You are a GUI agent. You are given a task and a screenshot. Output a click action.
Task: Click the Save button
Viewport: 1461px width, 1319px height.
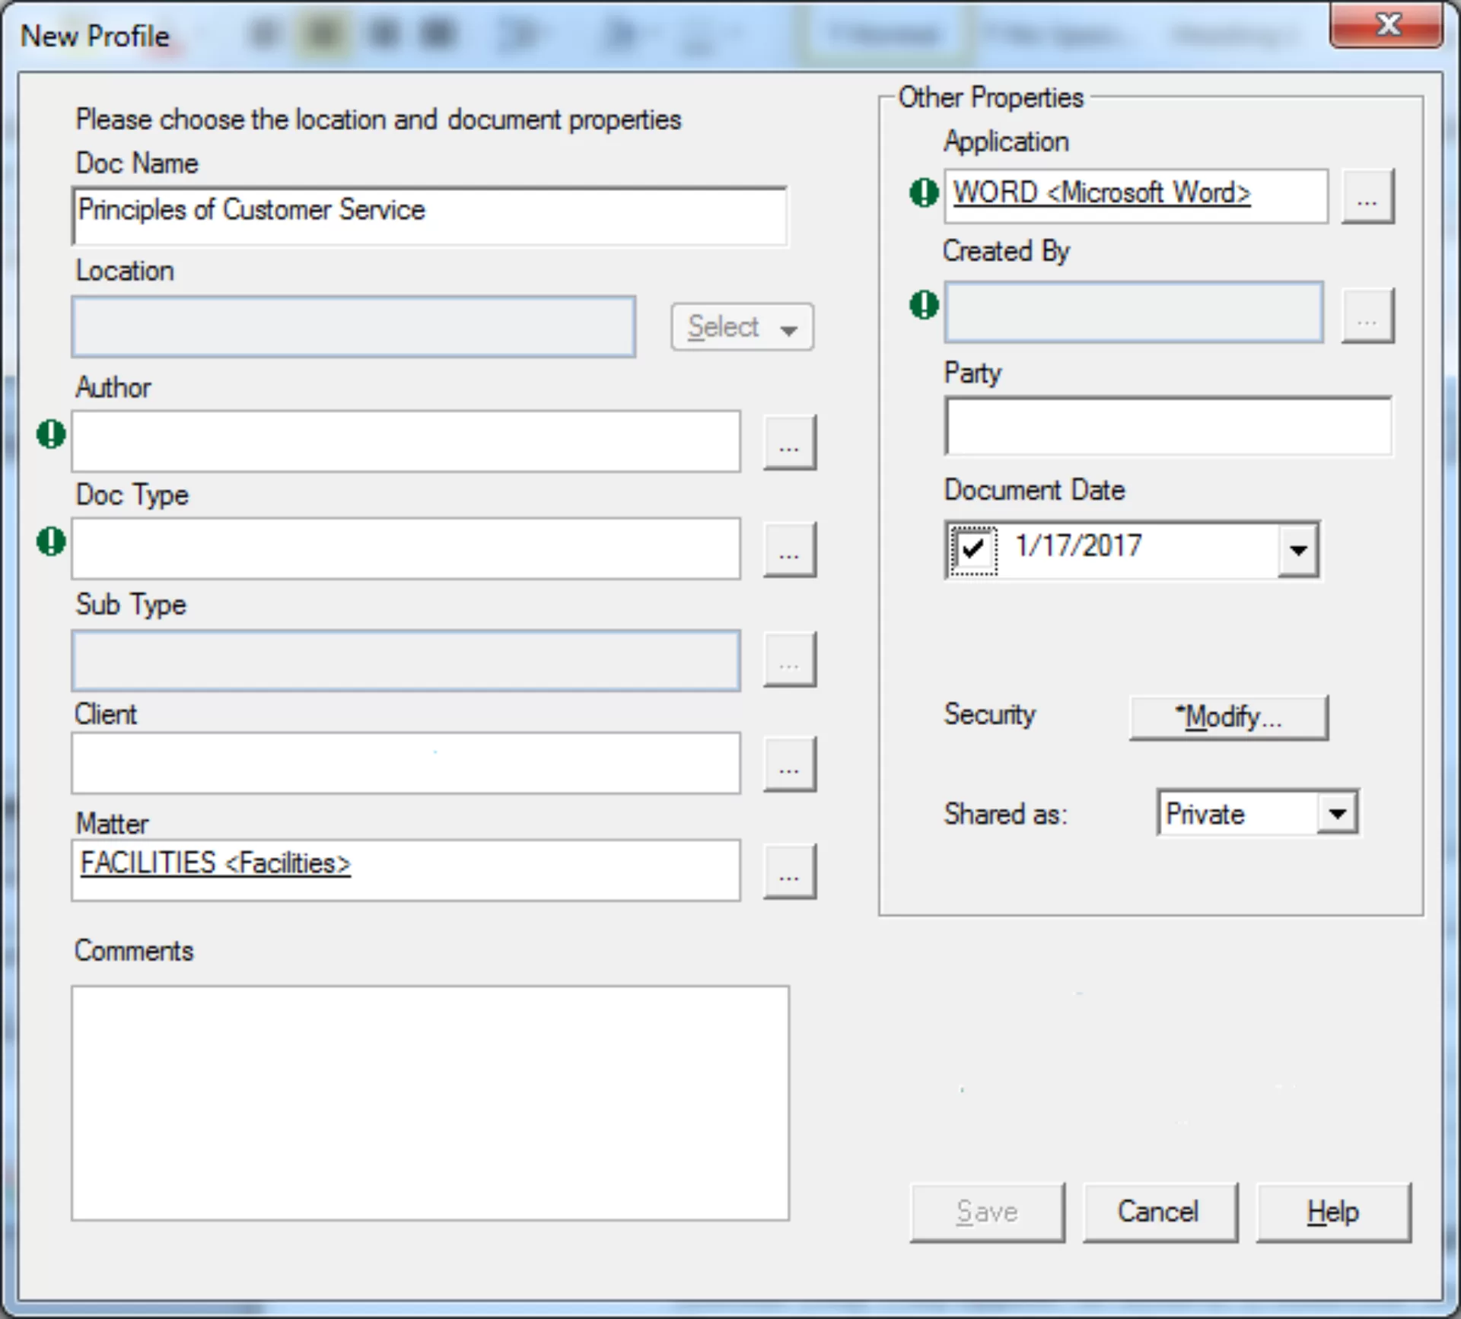click(987, 1212)
